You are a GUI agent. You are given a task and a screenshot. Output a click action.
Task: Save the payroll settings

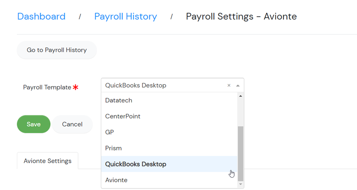coord(34,124)
